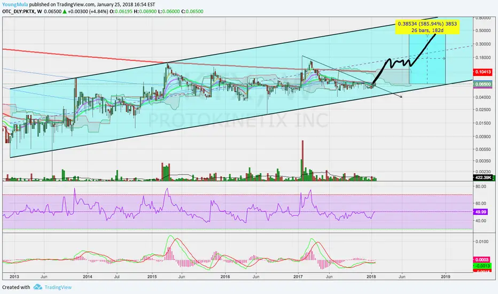
Task: Click the green 0.06500 price axis tag
Action: click(483, 84)
